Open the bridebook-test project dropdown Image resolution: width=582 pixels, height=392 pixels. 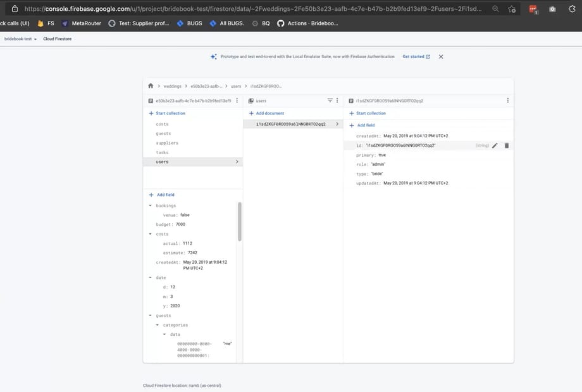(x=20, y=39)
